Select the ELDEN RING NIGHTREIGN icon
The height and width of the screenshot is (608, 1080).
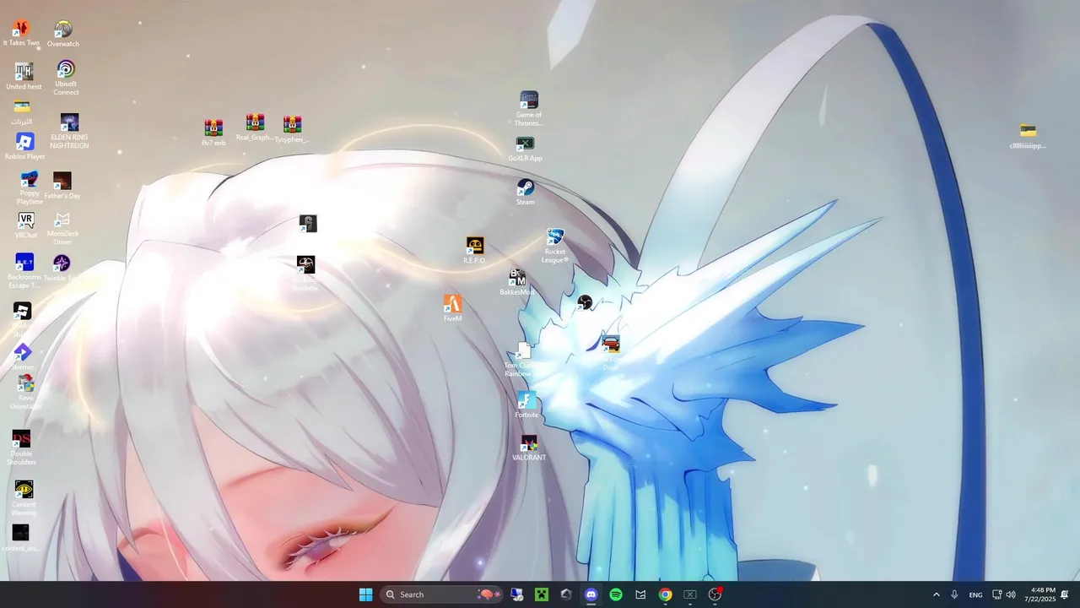pyautogui.click(x=69, y=132)
